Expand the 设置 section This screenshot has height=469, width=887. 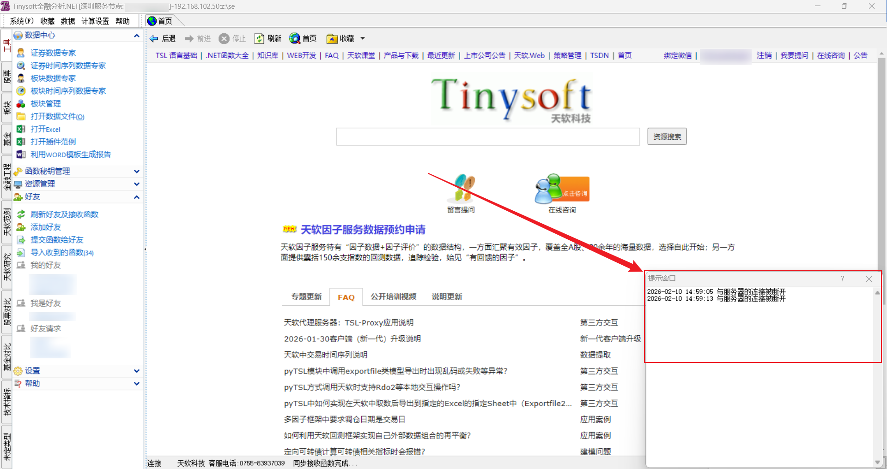(136, 371)
